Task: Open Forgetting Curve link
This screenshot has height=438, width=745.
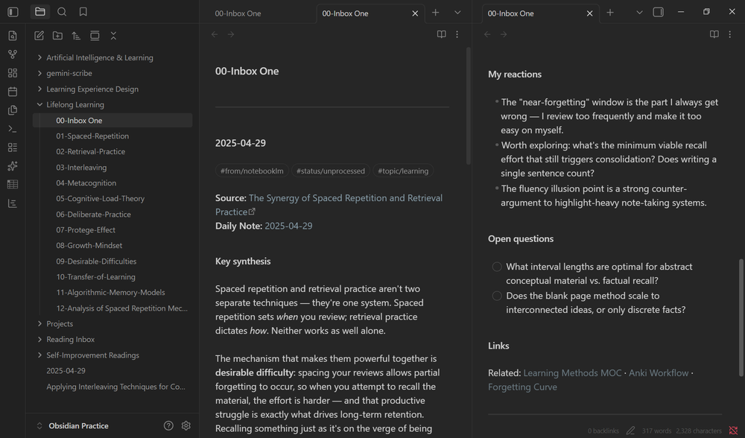Action: pyautogui.click(x=522, y=387)
